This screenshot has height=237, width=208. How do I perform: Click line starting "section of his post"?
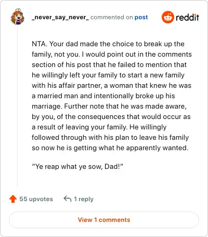click(109, 64)
